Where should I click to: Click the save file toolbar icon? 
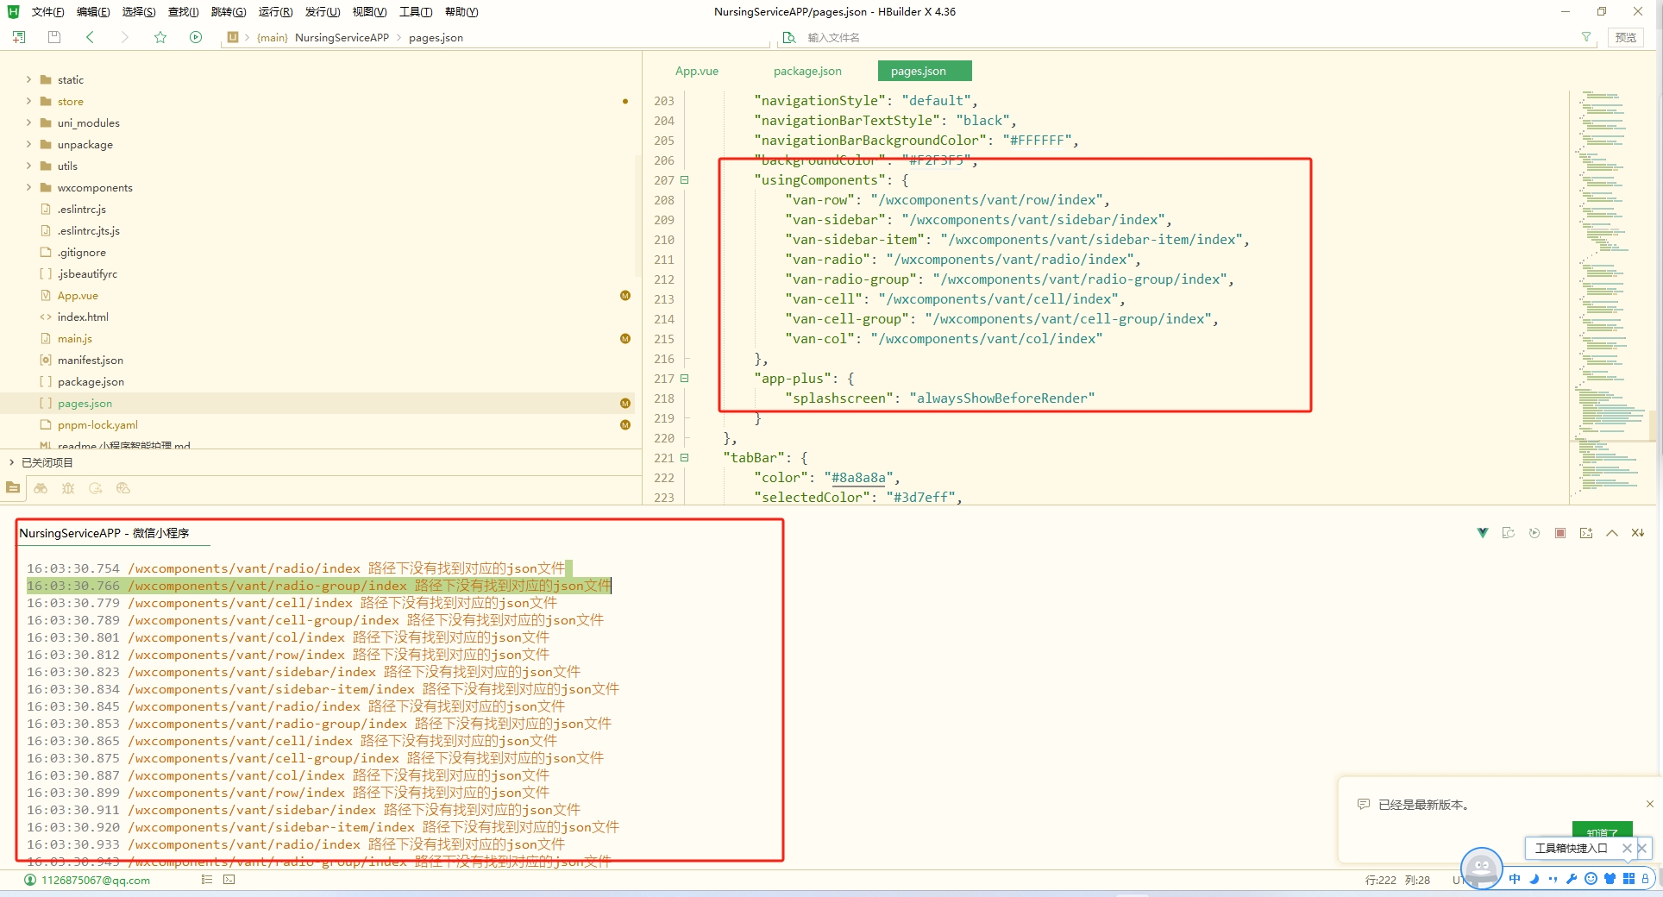click(54, 37)
